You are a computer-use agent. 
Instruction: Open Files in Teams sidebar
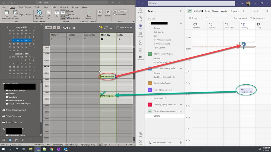pos(140,50)
